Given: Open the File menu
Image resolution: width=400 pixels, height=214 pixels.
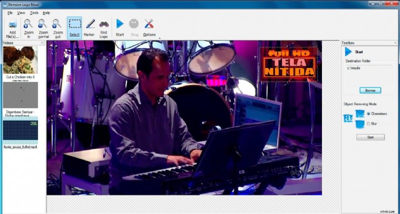Looking at the screenshot, I should point(10,12).
